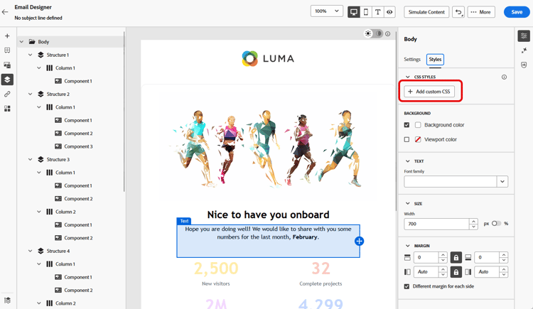Open the Background color swatch

pos(418,125)
